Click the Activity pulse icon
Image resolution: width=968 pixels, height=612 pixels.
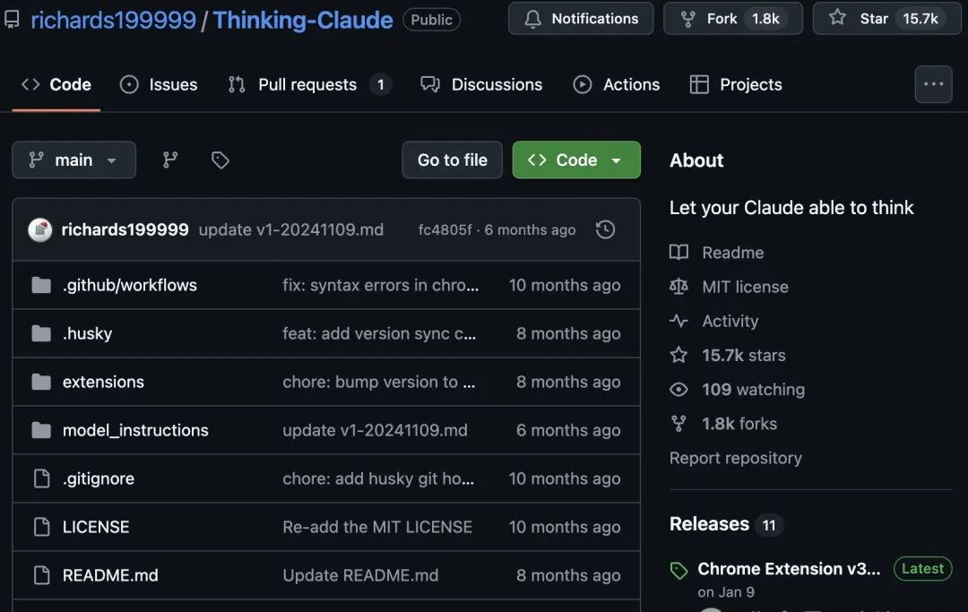[x=679, y=321]
